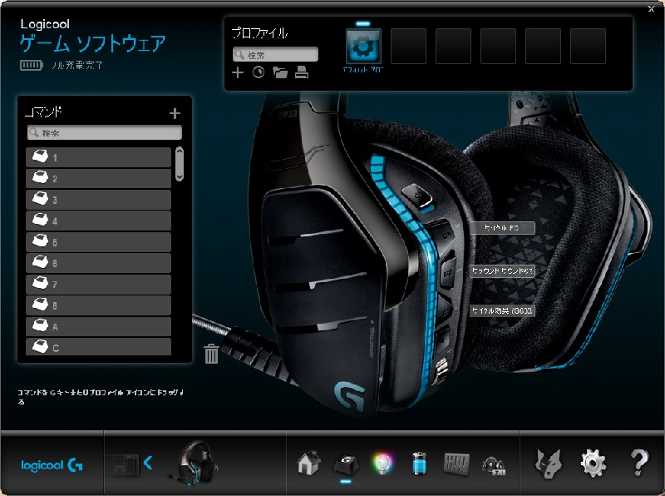
Task: Select command "7" in the command list
Action: click(98, 285)
